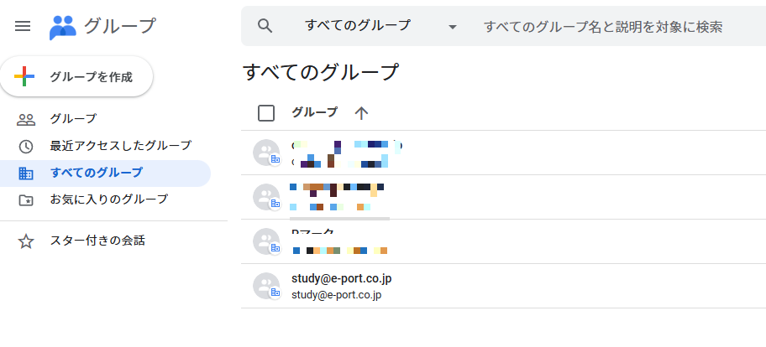Click the グループ column header
This screenshot has width=766, height=347.
(x=314, y=112)
